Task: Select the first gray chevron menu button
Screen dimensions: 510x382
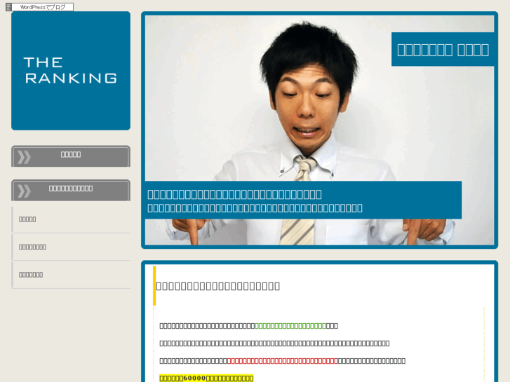Action: point(71,156)
